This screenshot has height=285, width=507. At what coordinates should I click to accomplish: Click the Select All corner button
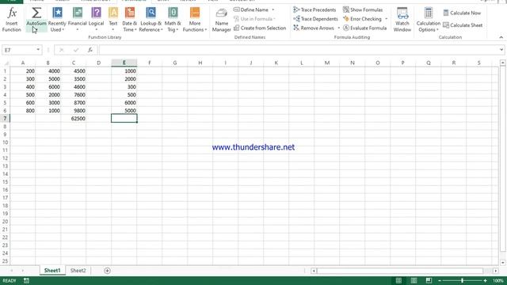(6, 63)
